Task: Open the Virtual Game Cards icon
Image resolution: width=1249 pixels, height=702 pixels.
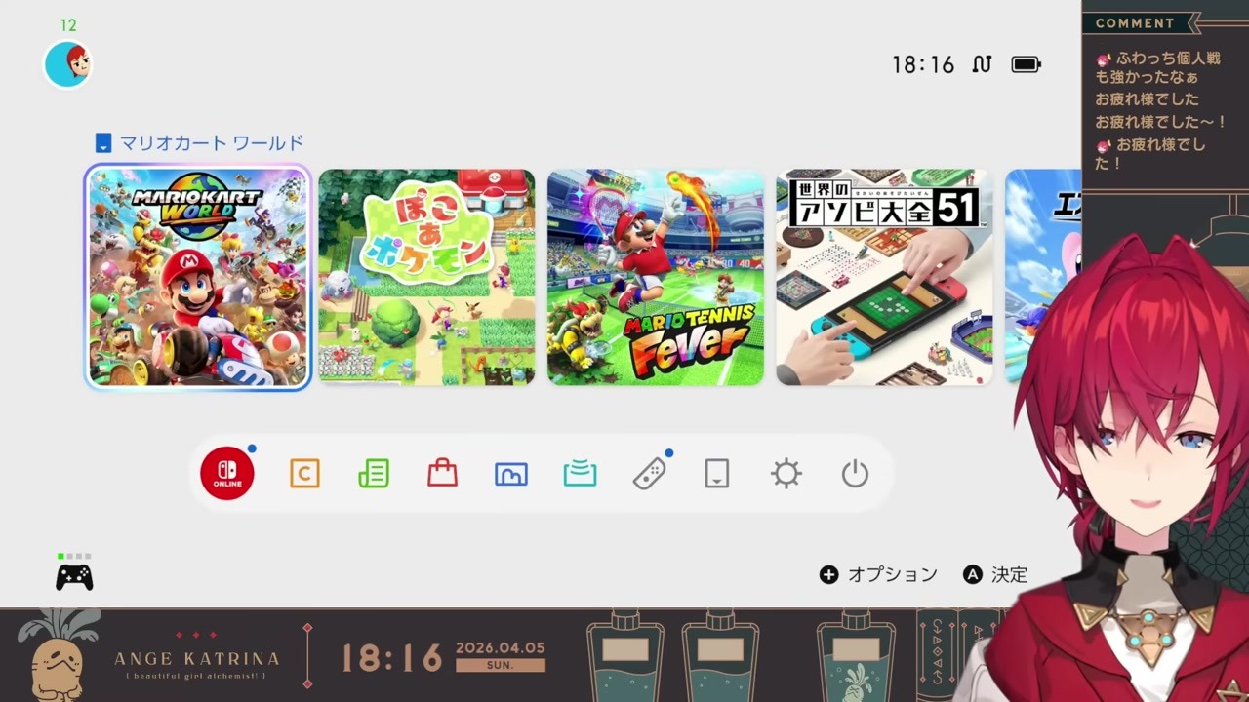Action: coord(717,474)
